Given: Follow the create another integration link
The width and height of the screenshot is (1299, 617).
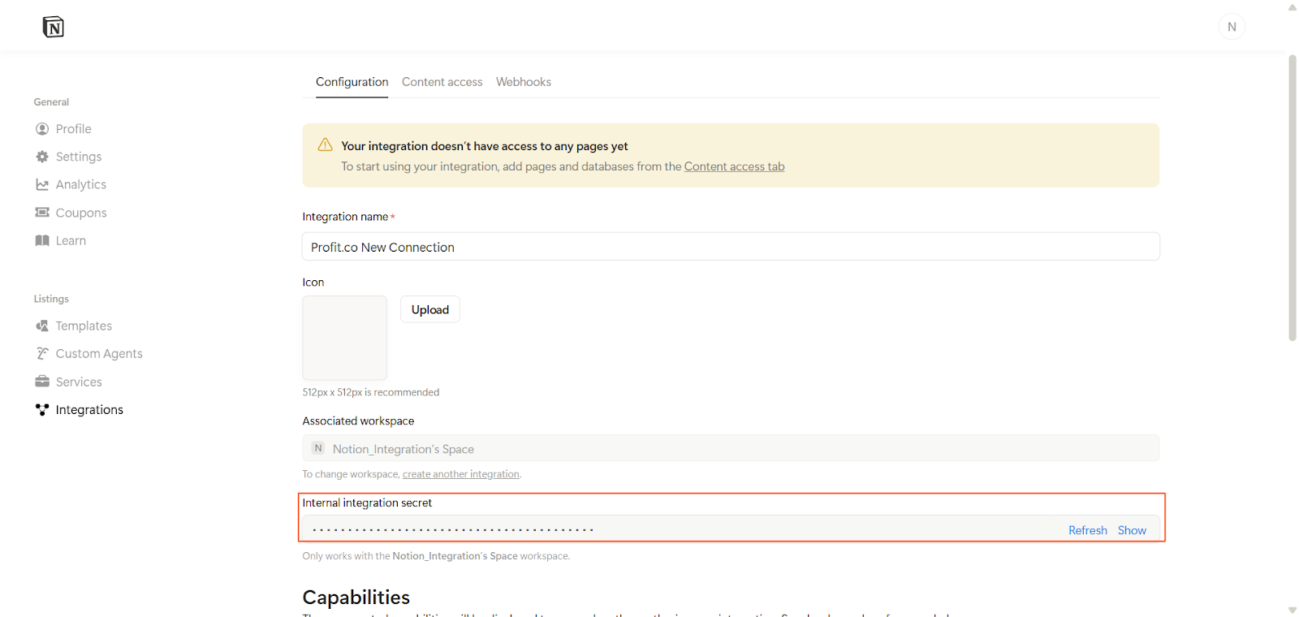Looking at the screenshot, I should [461, 474].
